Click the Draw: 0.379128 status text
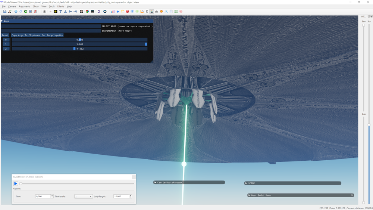Viewport: 373px width, 210px height. (x=337, y=208)
